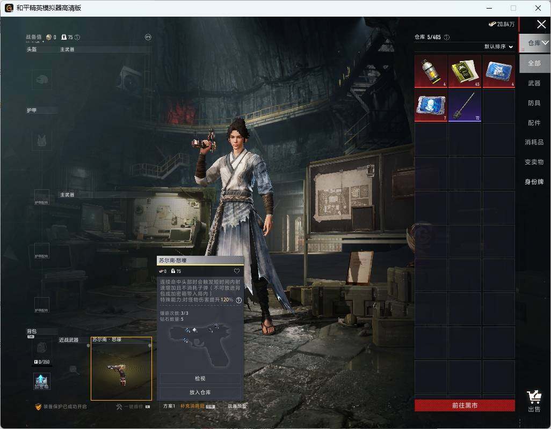Screen dimensions: 551x429
Task: Click the help icon beside 120% damage text
Action: [x=238, y=300]
